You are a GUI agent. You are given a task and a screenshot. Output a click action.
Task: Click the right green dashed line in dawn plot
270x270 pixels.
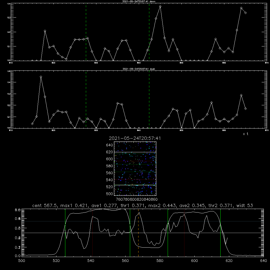point(149,32)
